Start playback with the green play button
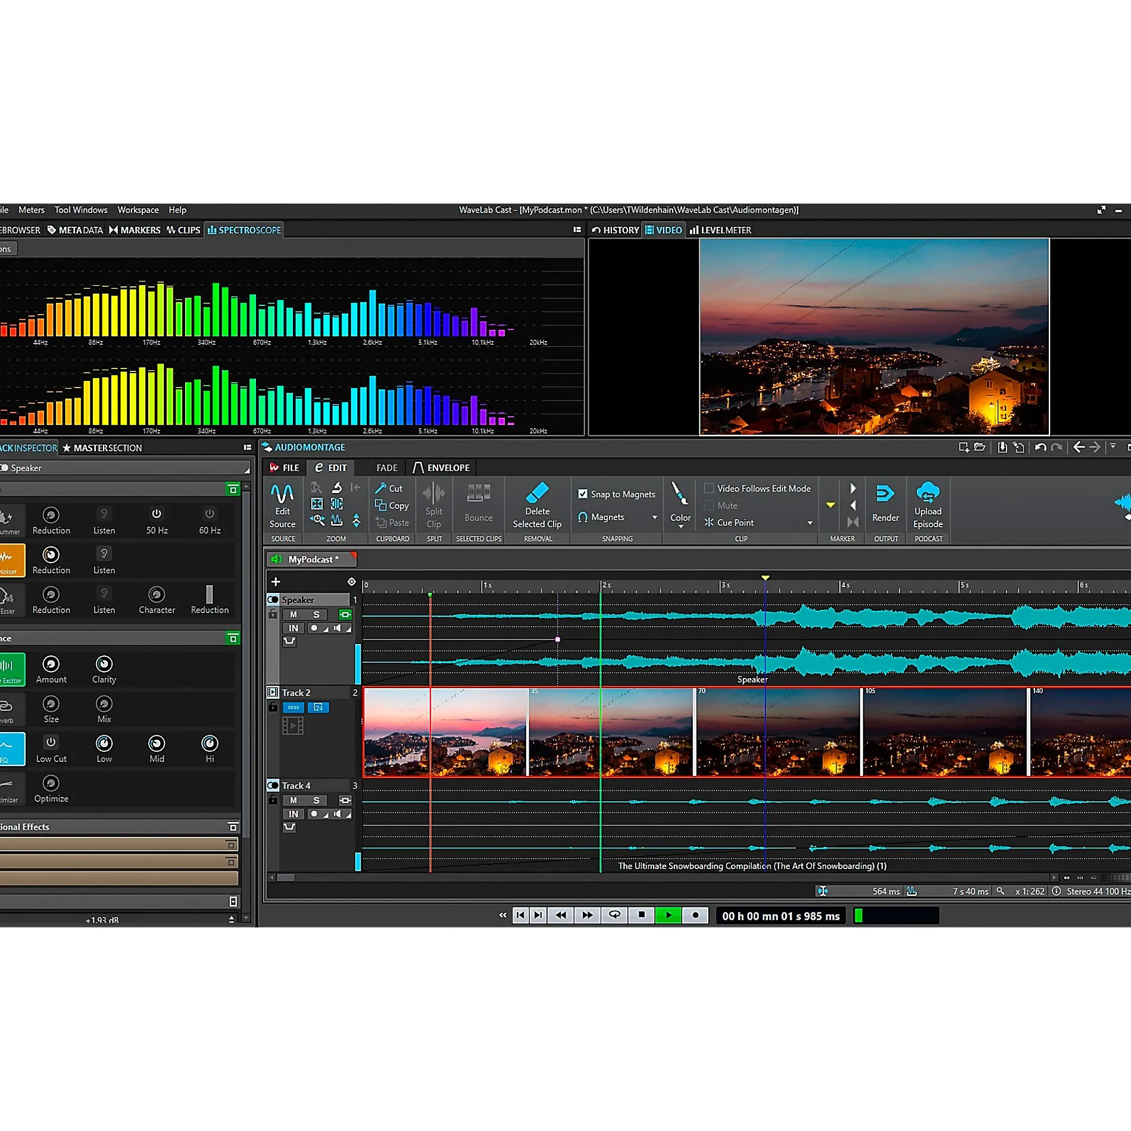This screenshot has width=1131, height=1131. coord(668,915)
